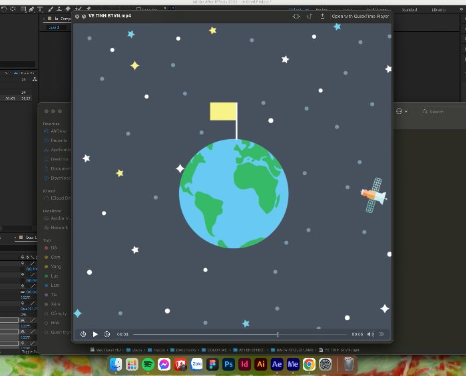This screenshot has height=376, width=466.
Task: Open Desktop in Finder sidebar
Action: pyautogui.click(x=56, y=159)
